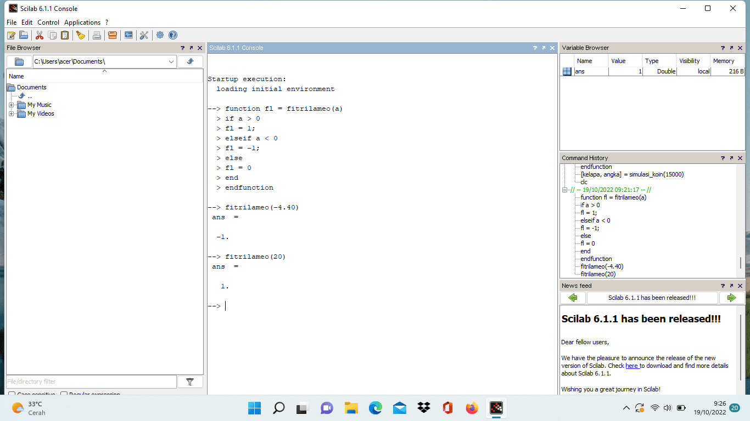This screenshot has width=750, height=421.
Task: Sort Variable Browser by Visibility column
Action: (693, 61)
